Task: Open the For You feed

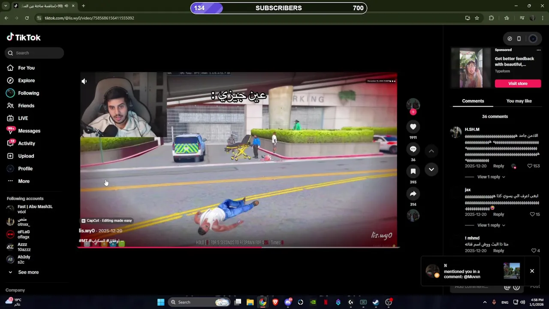Action: click(x=21, y=68)
